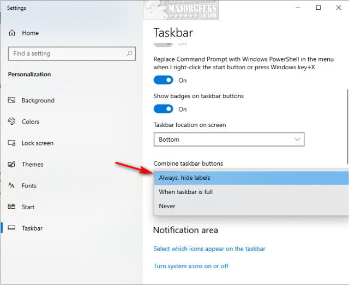Click the Fonts icon in sidebar
The height and width of the screenshot is (285, 349).
tap(12, 185)
